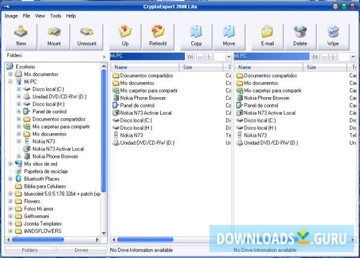Click folder tree scroll up arrow
The height and width of the screenshot is (258, 360).
pyautogui.click(x=104, y=66)
